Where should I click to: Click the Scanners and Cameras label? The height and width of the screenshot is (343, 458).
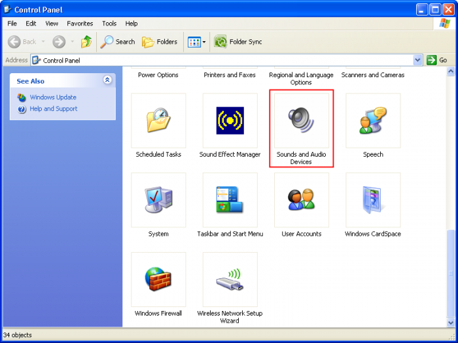[x=373, y=75]
